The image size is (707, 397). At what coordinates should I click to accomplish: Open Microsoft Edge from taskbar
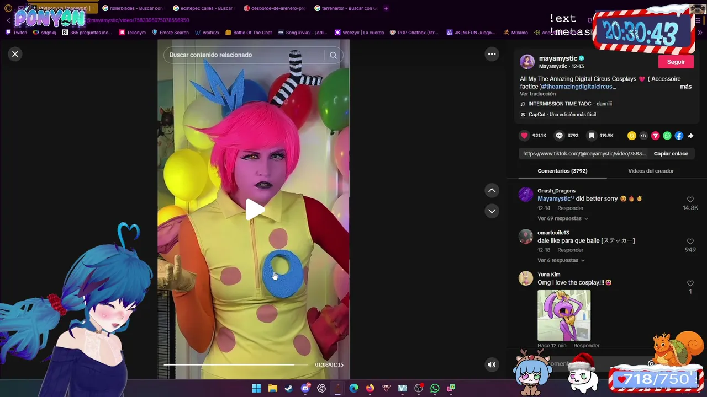[353, 388]
